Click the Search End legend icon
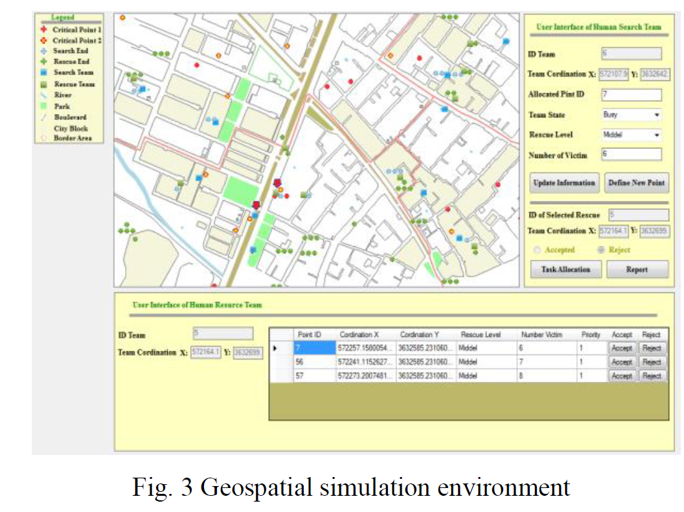 (x=43, y=51)
